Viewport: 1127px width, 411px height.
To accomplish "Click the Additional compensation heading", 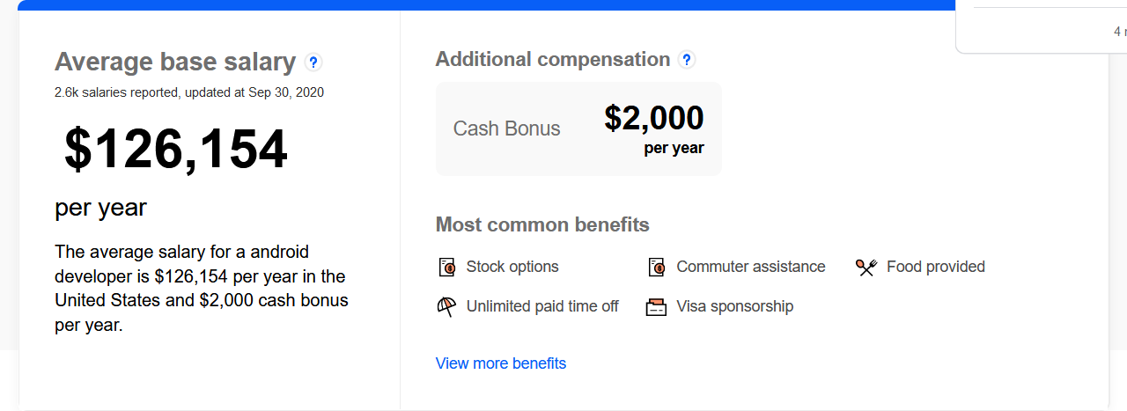I will pos(553,59).
